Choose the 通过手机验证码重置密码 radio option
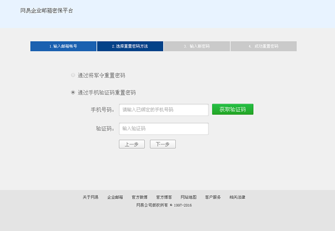 [73, 92]
